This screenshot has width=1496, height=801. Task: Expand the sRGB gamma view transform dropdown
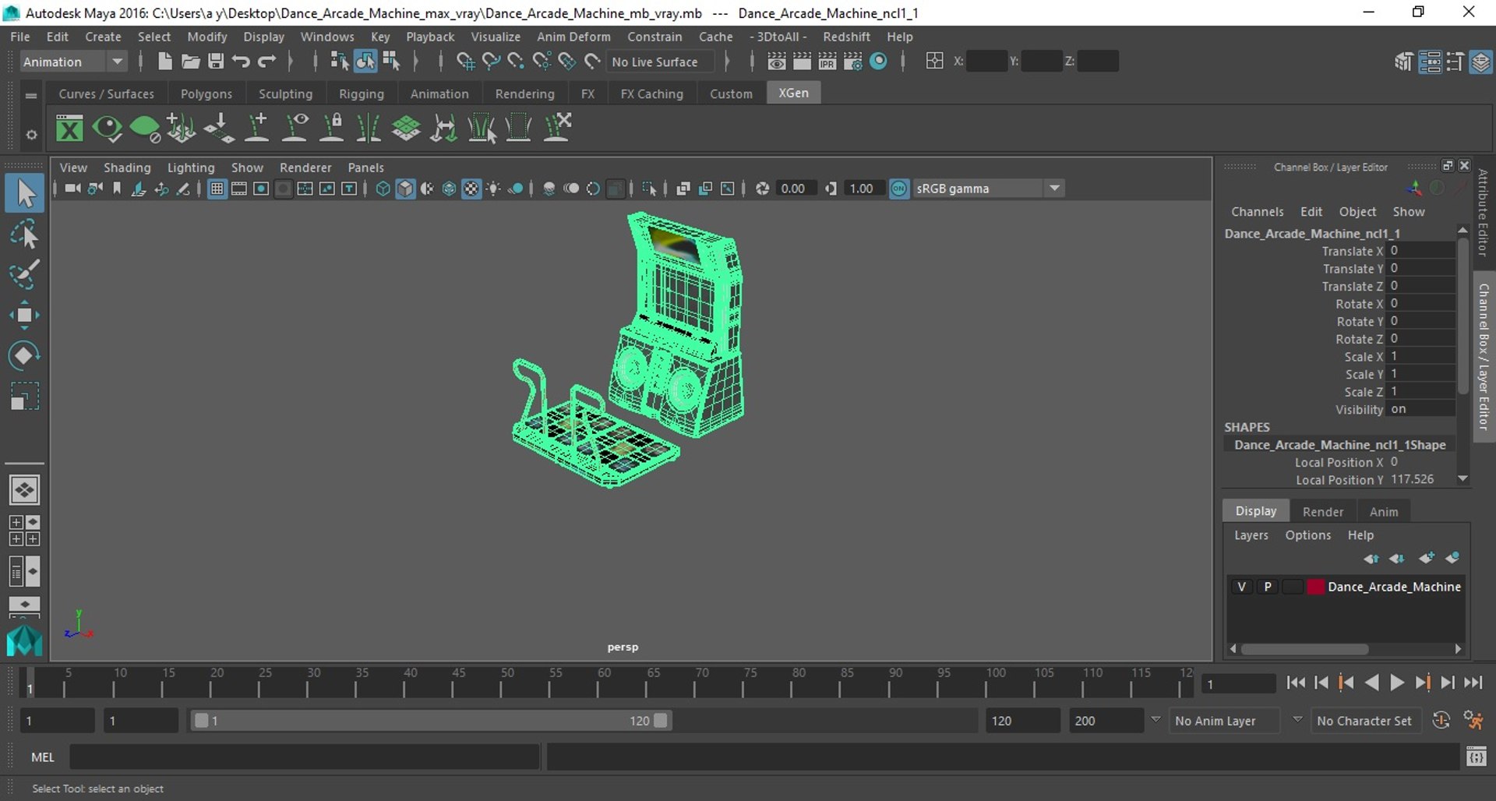[1054, 189]
